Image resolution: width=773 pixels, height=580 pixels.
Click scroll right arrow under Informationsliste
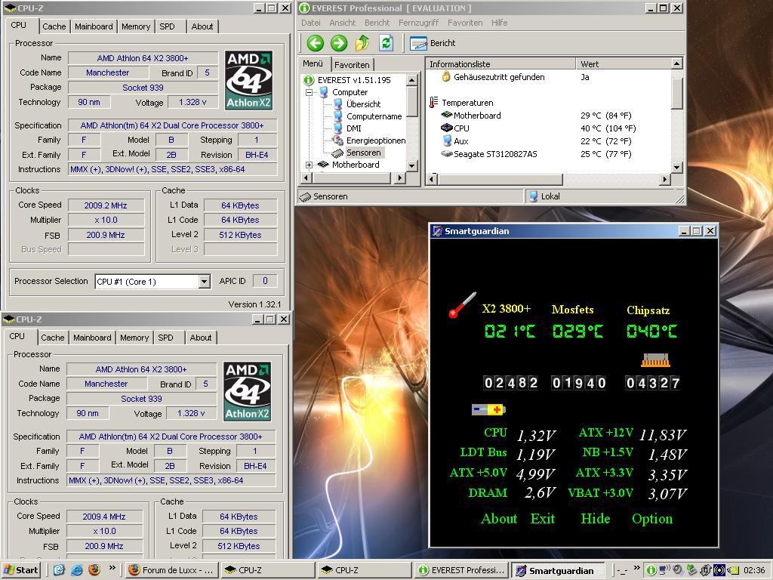pyautogui.click(x=665, y=179)
